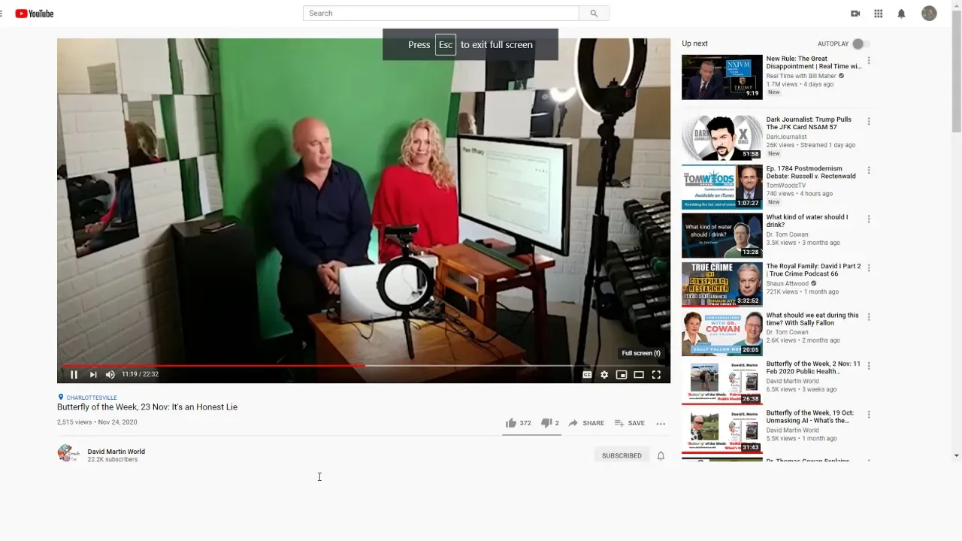Open the menu for Ep. 1784 video
Screen dimensions: 962x541
point(869,171)
